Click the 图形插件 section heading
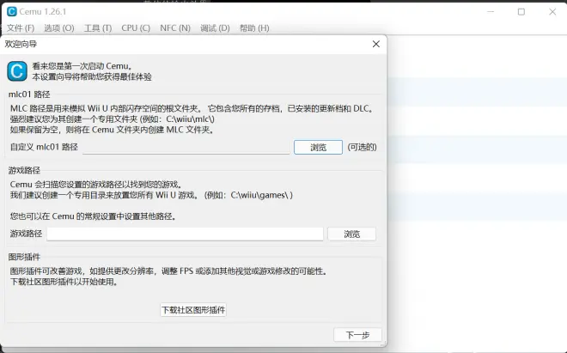Screen dimensions: 567x353 24,257
